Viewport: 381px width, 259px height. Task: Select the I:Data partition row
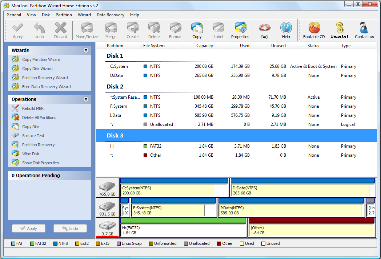(236, 115)
